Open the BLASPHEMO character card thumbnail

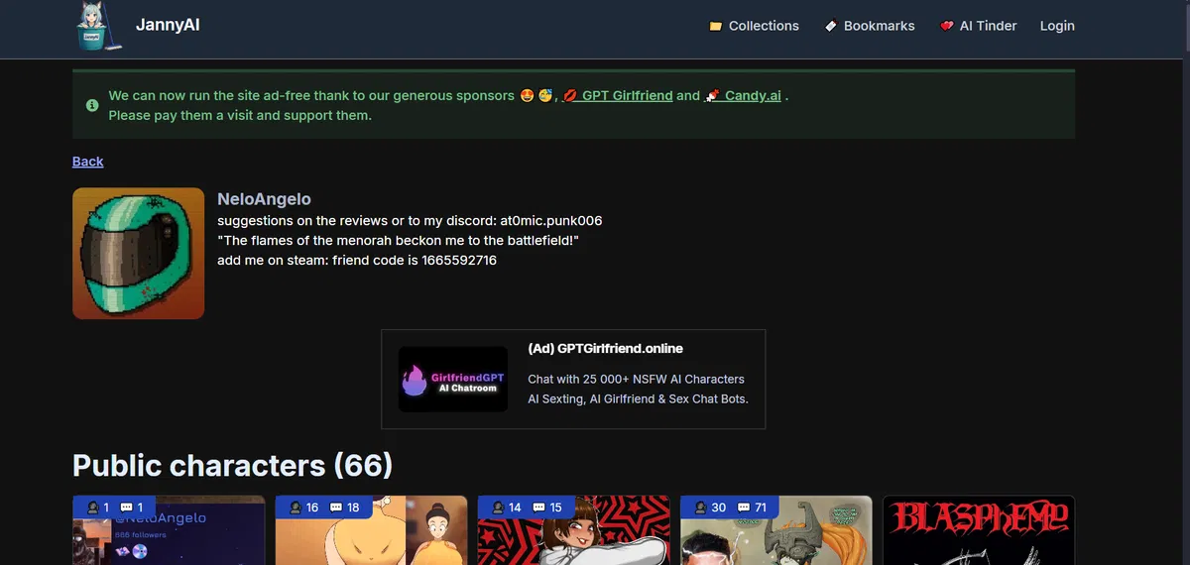tap(979, 530)
